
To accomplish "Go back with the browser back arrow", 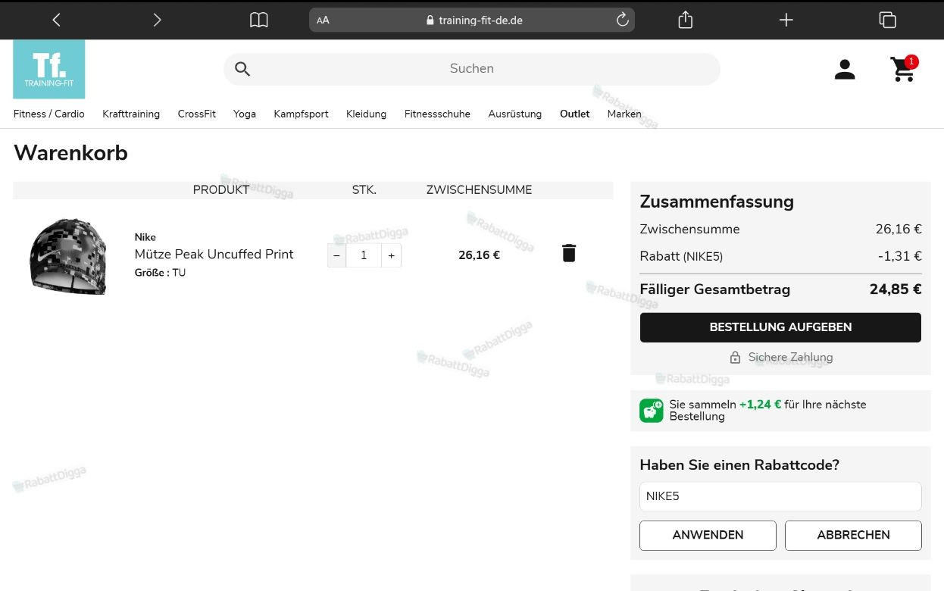I will coord(56,20).
